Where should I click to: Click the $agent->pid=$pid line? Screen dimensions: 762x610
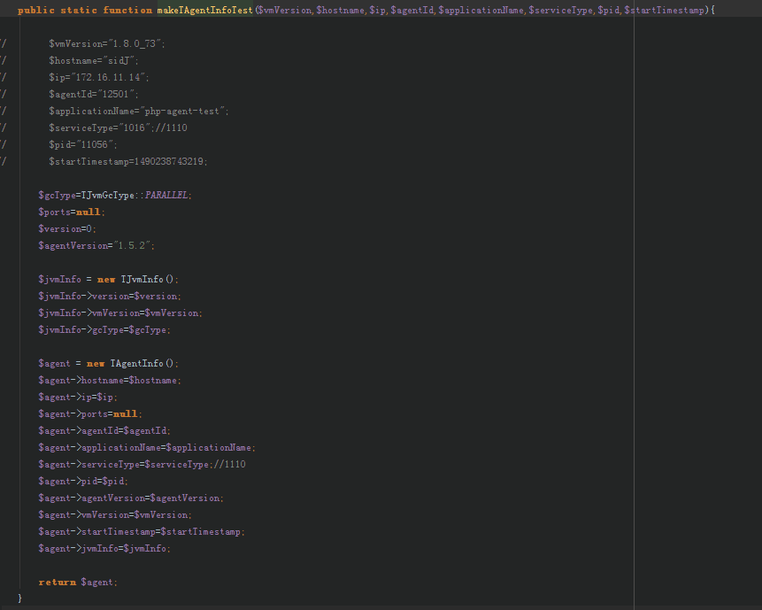pos(83,481)
